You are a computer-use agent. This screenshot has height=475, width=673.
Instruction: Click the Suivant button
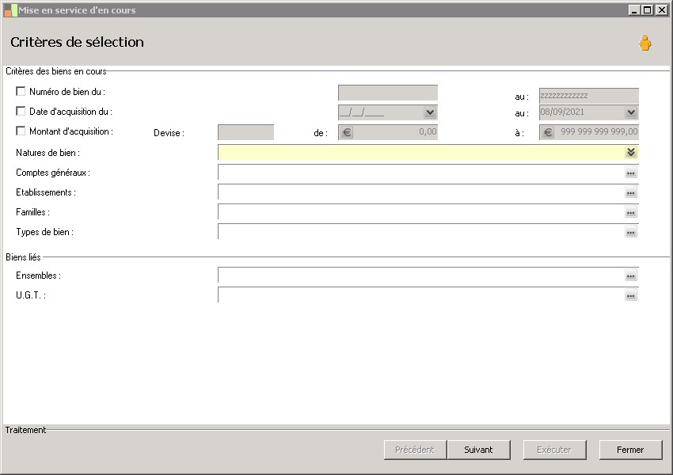pos(478,450)
